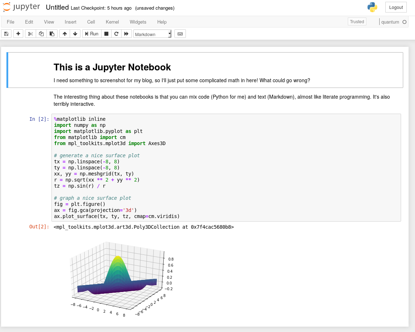Cut selected cells with scissors icon
Viewport: 415px width, 332px height.
[30, 34]
